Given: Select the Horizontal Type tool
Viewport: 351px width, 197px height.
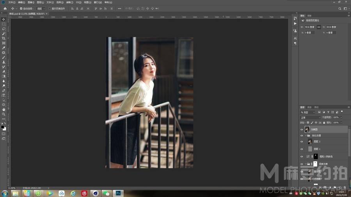Looking at the screenshot, I should pyautogui.click(x=4, y=95).
